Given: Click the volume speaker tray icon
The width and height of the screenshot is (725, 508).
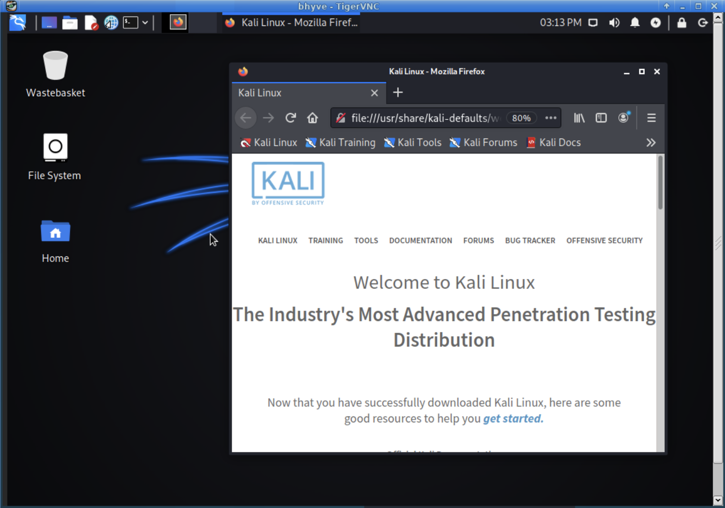Looking at the screenshot, I should (x=614, y=23).
